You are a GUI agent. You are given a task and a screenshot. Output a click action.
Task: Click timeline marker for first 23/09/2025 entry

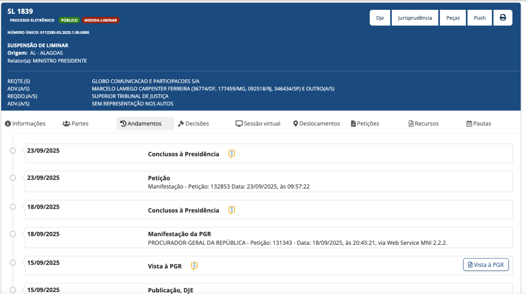(x=13, y=151)
